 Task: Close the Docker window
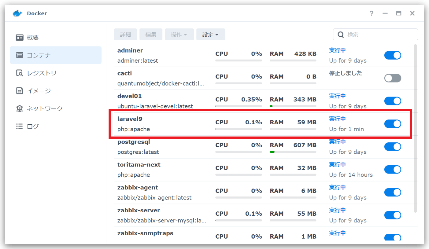412,13
